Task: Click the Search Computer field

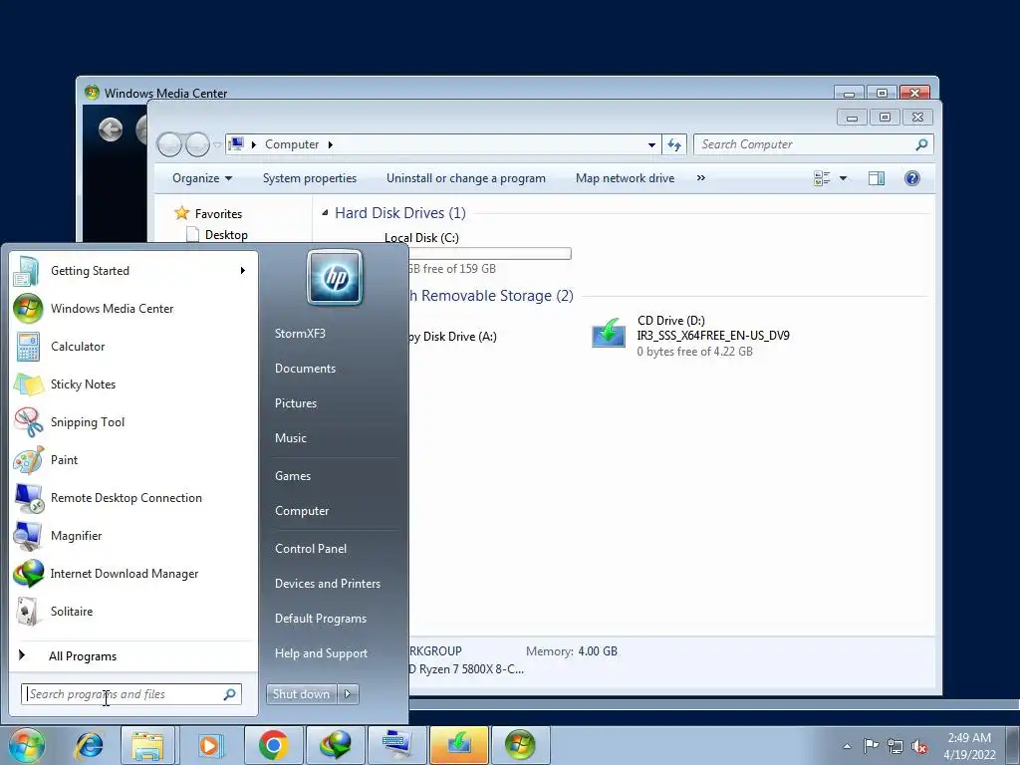Action: [813, 144]
